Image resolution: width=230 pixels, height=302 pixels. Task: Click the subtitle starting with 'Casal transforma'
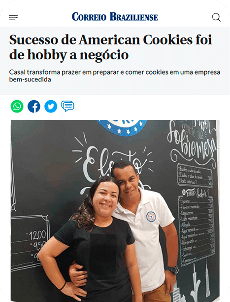pyautogui.click(x=115, y=75)
